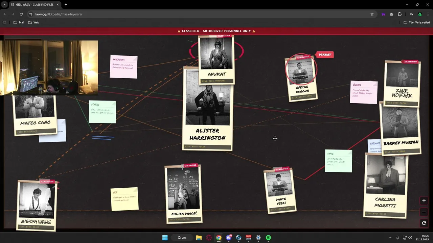Open the apps grid icon in bookmarks bar
Image resolution: width=433 pixels, height=243 pixels.
pos(5,22)
